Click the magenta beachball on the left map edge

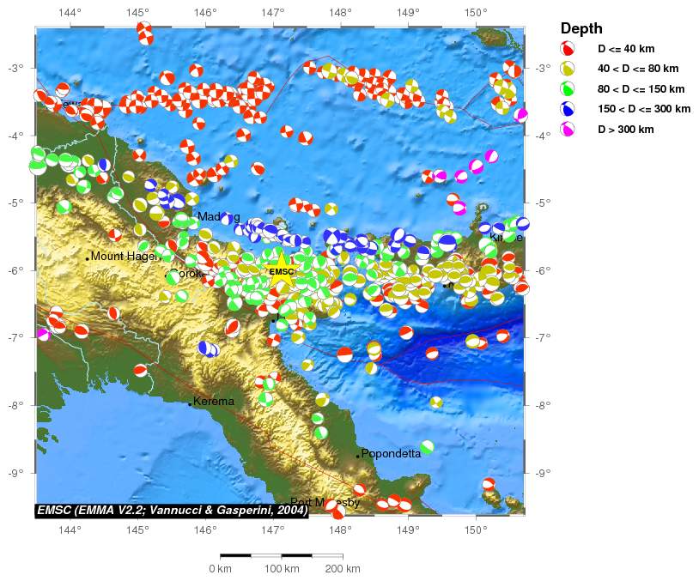pos(43,334)
